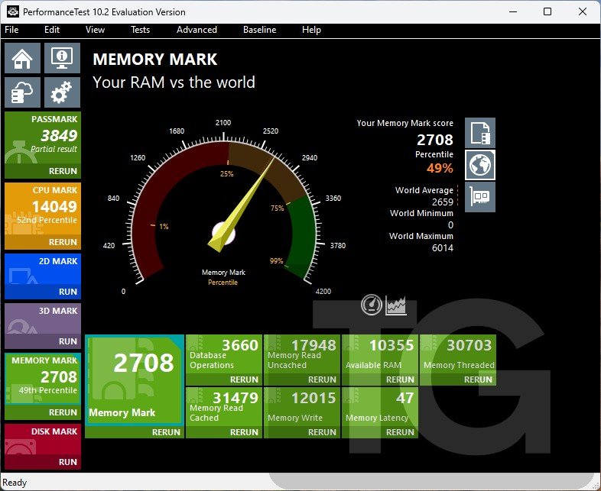
Task: Open the File menu
Action: click(11, 30)
